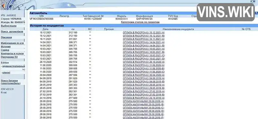Open incident ОПЛАТА В РАССРОЧКУ 14.04.2021 (A)
258x119 pixels.
(144, 42)
